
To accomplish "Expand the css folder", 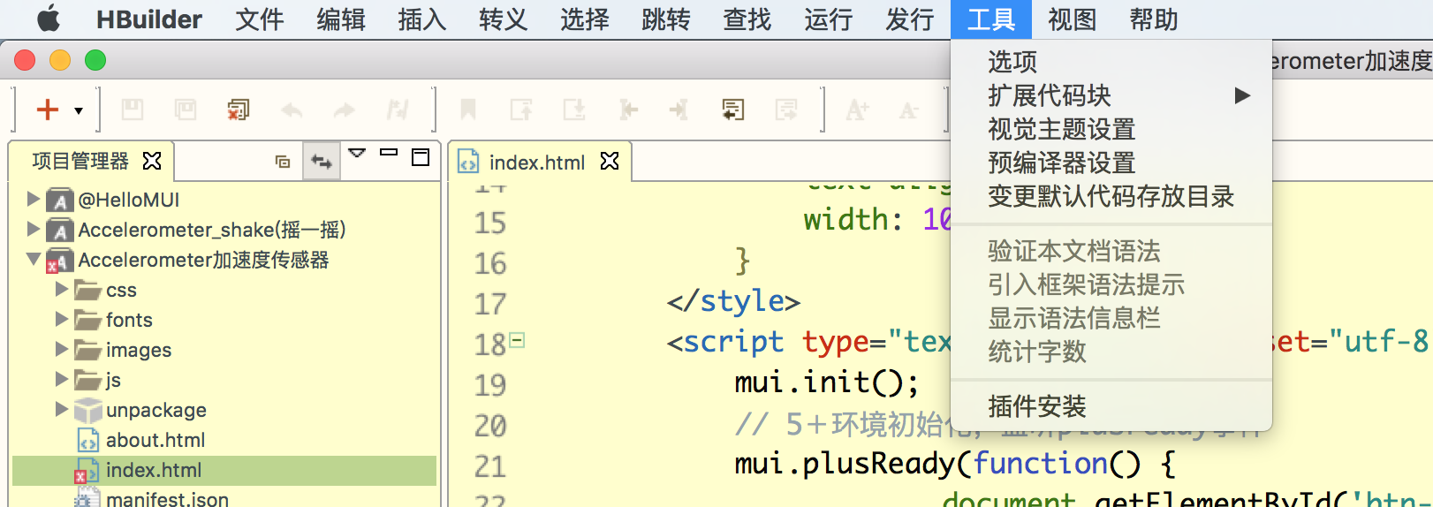I will [61, 289].
